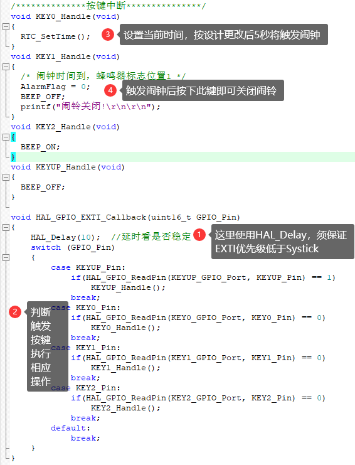Click the "AlarmFlag = 0;" statement
This screenshot has width=355, height=465.
(55, 87)
